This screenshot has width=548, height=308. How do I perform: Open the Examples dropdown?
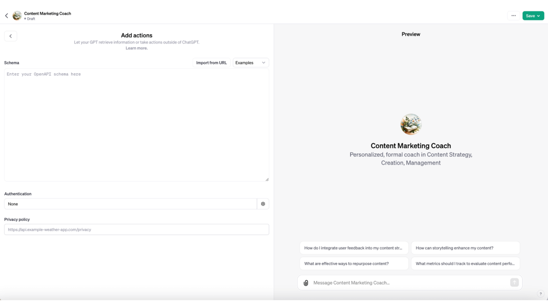tap(250, 63)
